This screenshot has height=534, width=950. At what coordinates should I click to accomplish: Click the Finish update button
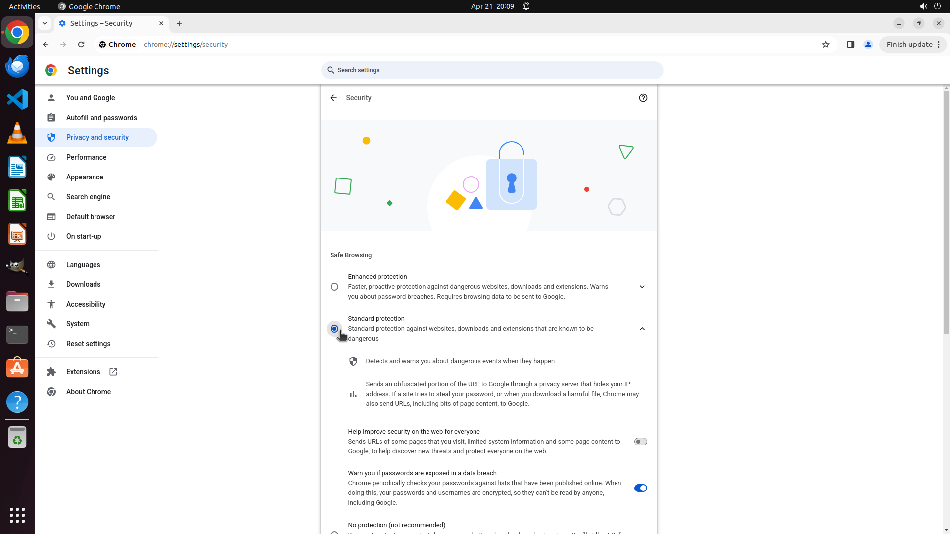point(909,44)
